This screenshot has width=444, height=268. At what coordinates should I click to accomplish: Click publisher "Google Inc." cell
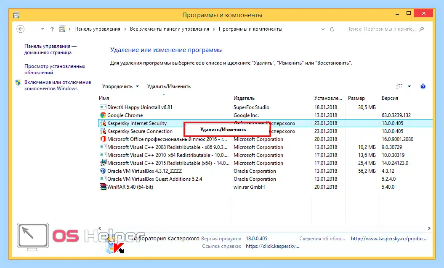246,115
